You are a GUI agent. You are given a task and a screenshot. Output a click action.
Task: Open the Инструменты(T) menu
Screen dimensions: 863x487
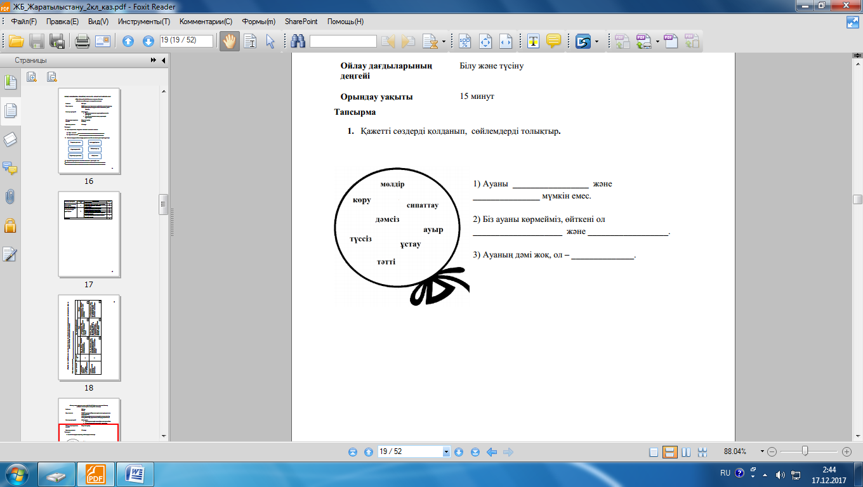click(144, 22)
